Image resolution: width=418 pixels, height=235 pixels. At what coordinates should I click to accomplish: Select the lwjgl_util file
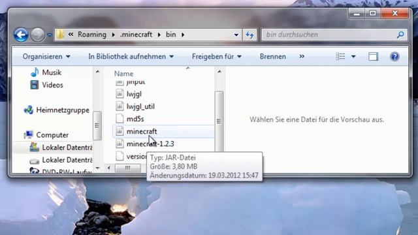pos(140,106)
